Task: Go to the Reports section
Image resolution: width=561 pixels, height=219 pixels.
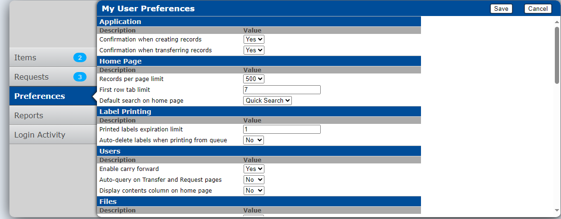Action: coord(28,115)
